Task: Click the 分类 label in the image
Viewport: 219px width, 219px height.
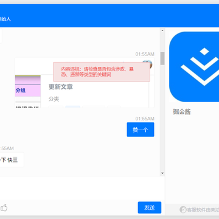Action: [x=54, y=99]
